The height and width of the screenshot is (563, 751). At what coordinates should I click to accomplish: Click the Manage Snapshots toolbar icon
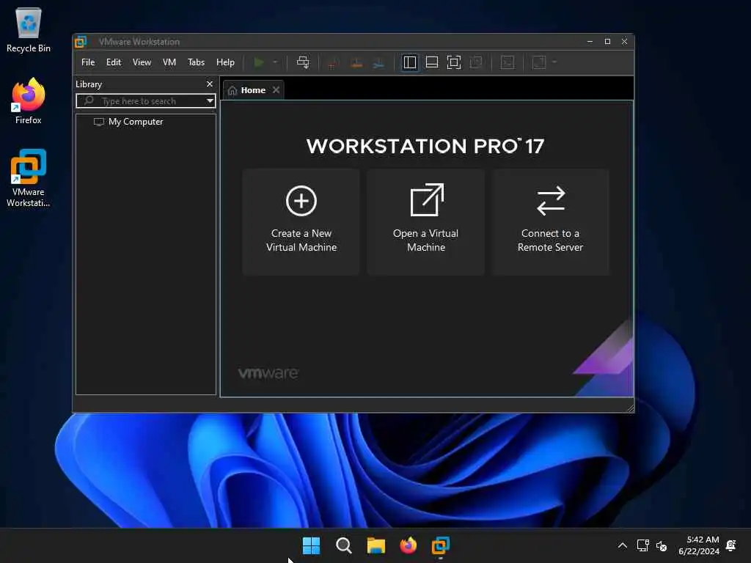coord(378,63)
